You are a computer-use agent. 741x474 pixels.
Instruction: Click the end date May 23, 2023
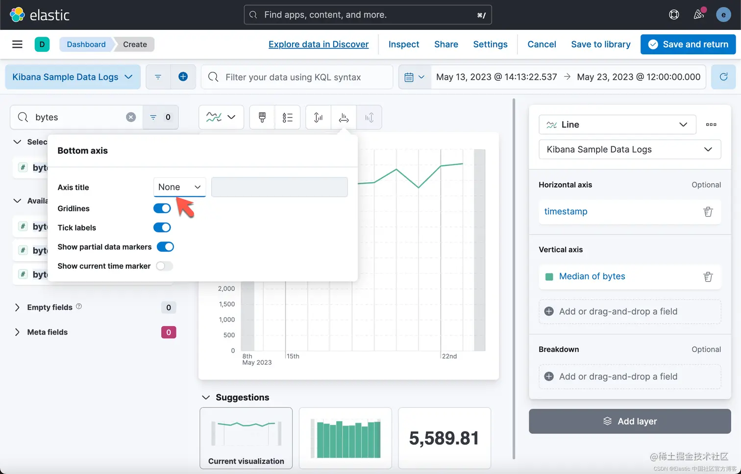[x=639, y=77]
